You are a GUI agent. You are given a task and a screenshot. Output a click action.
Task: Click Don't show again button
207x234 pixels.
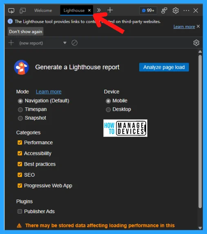click(x=26, y=32)
